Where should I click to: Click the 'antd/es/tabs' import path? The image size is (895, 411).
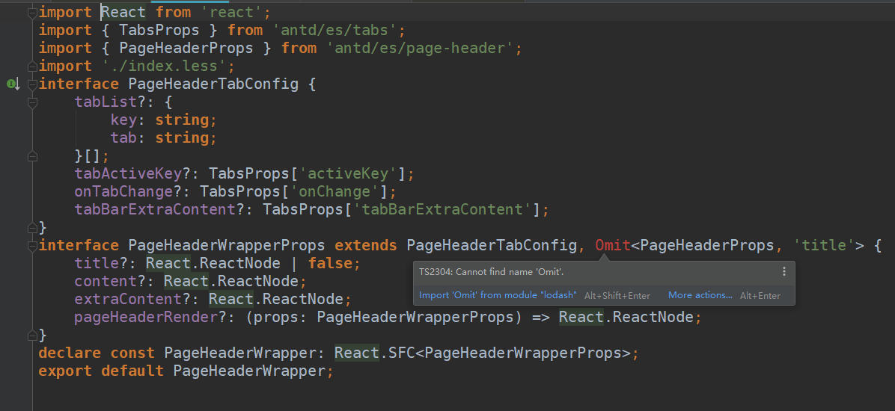click(x=334, y=30)
